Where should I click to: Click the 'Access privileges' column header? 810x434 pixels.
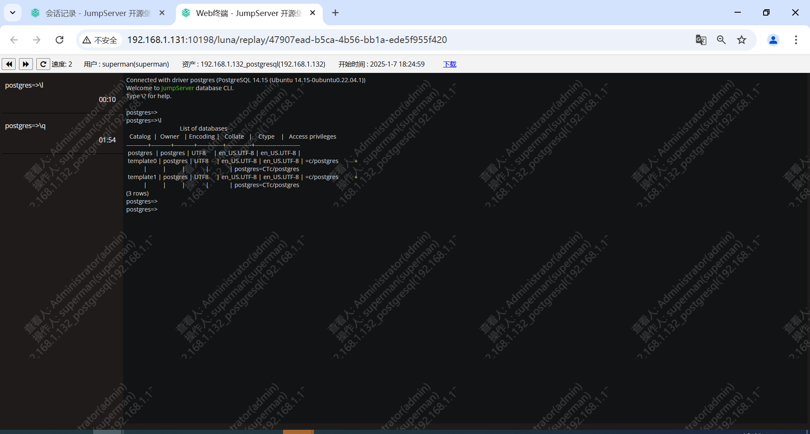[313, 137]
